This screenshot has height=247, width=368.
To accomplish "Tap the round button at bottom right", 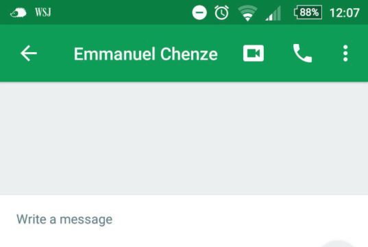I will click(338, 244).
